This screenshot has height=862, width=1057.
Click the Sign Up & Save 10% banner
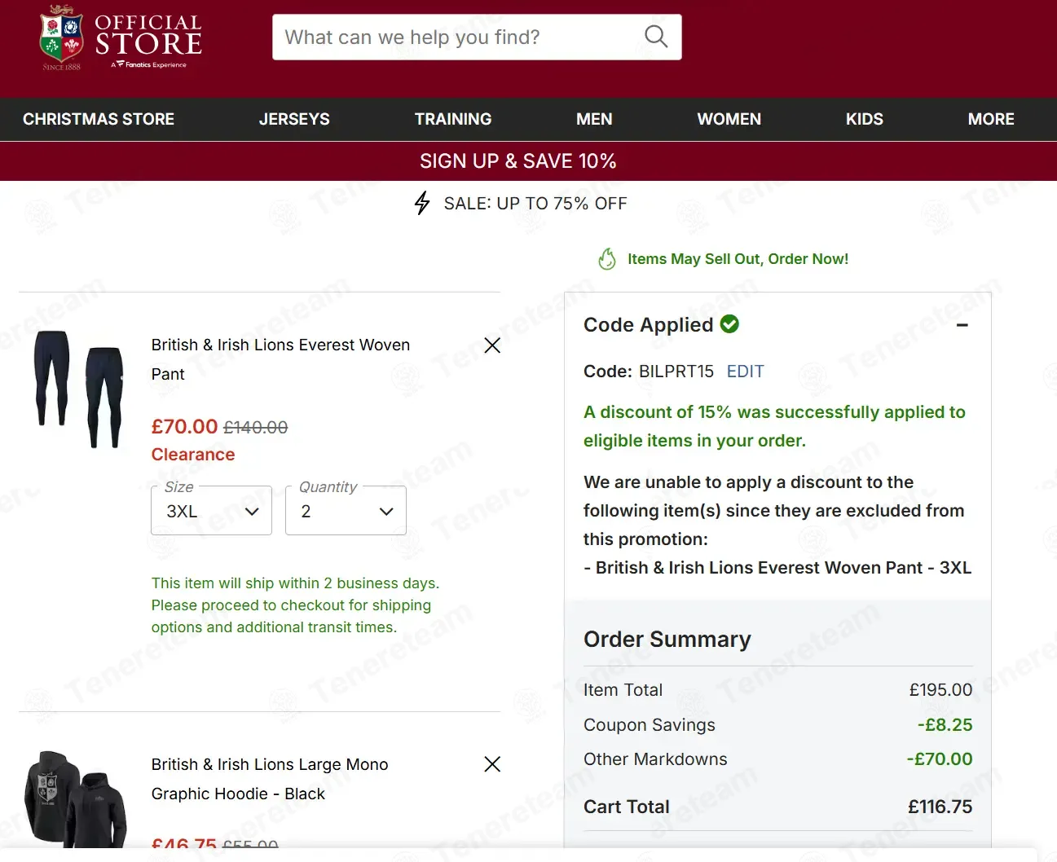[x=518, y=161]
